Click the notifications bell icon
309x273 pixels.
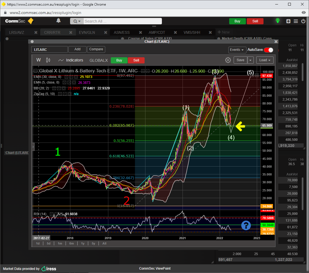point(58,21)
